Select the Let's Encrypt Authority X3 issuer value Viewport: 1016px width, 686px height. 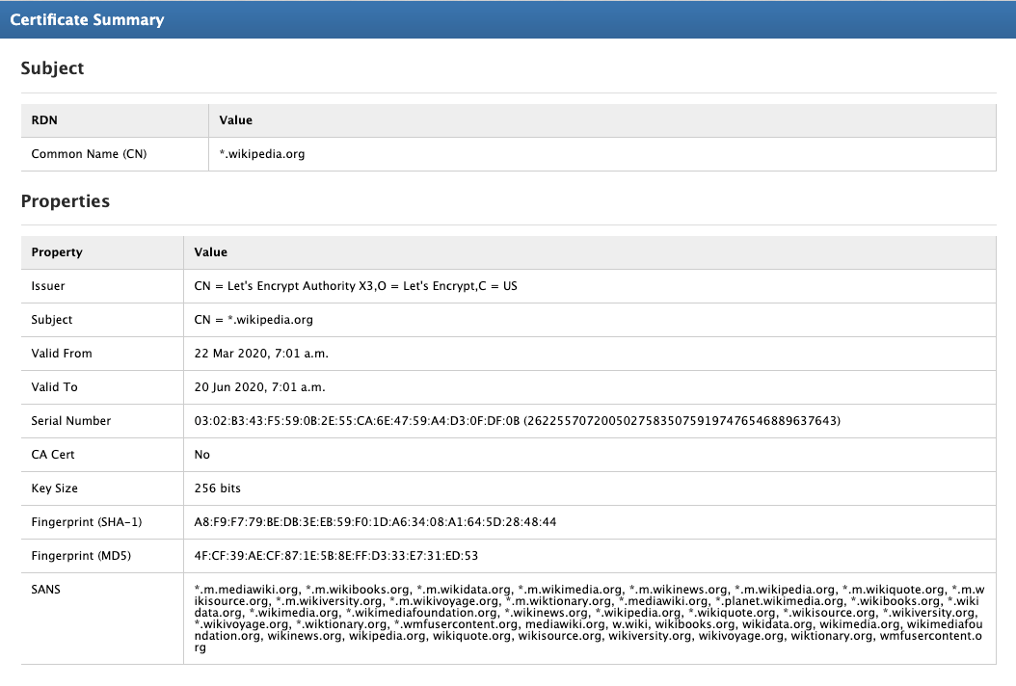point(356,285)
